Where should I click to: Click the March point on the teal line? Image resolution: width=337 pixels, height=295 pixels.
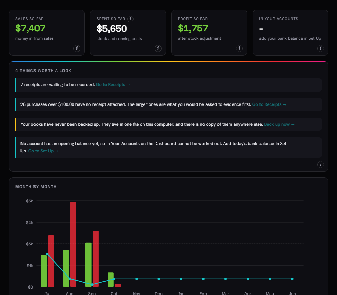tap(225, 279)
